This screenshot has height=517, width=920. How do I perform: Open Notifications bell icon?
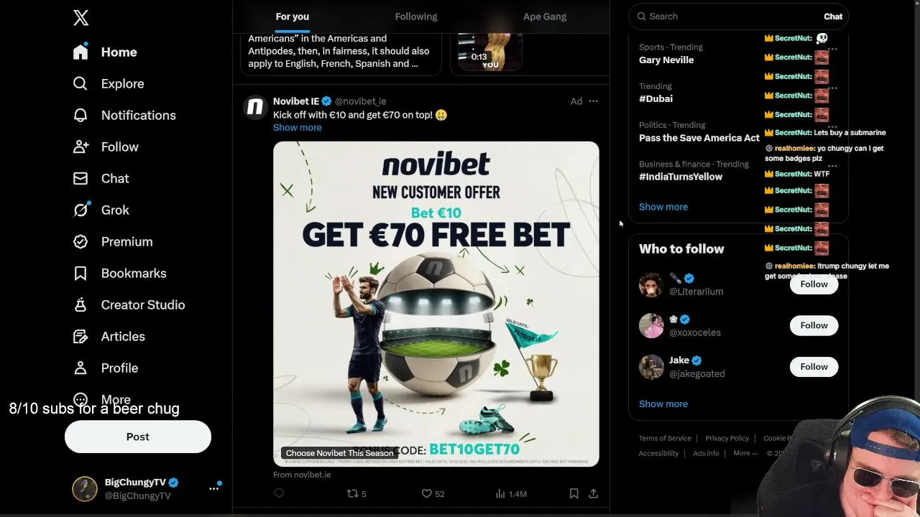[80, 115]
